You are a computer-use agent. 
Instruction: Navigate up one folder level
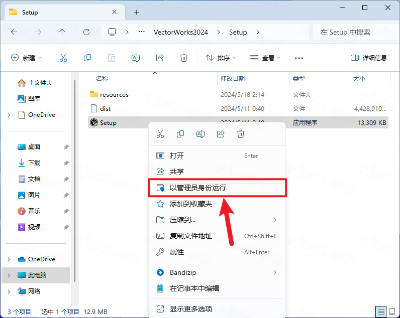(x=62, y=32)
